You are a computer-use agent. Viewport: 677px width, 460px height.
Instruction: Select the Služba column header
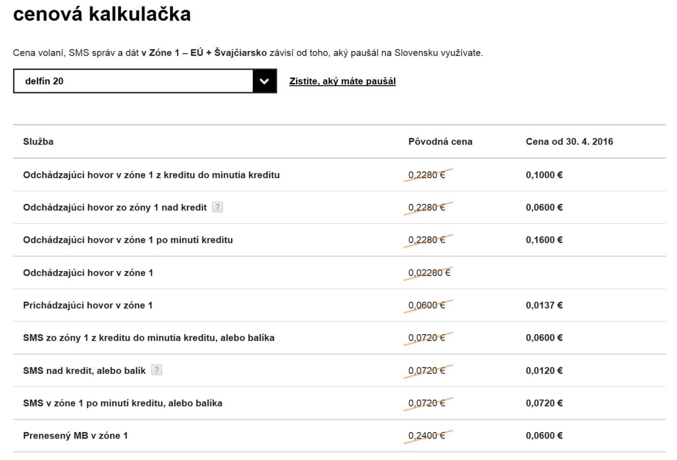[x=38, y=141]
